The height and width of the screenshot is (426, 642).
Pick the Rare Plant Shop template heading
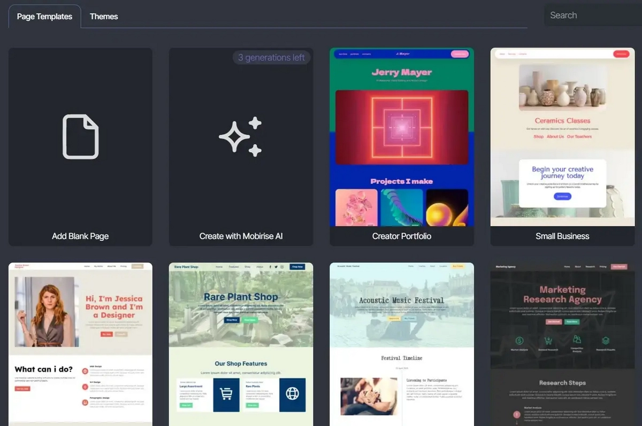click(x=241, y=297)
